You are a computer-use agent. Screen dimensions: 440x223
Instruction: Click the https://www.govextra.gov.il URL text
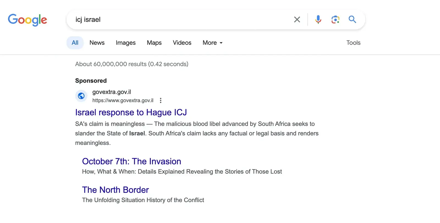click(x=123, y=100)
